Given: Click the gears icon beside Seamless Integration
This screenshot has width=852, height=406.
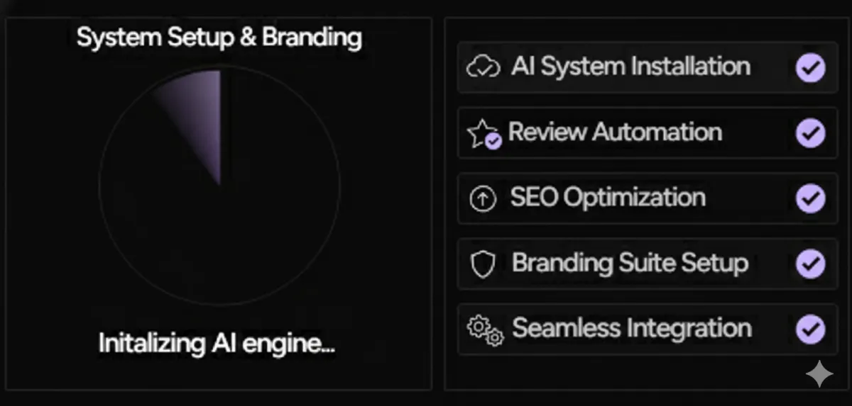Looking at the screenshot, I should point(484,330).
